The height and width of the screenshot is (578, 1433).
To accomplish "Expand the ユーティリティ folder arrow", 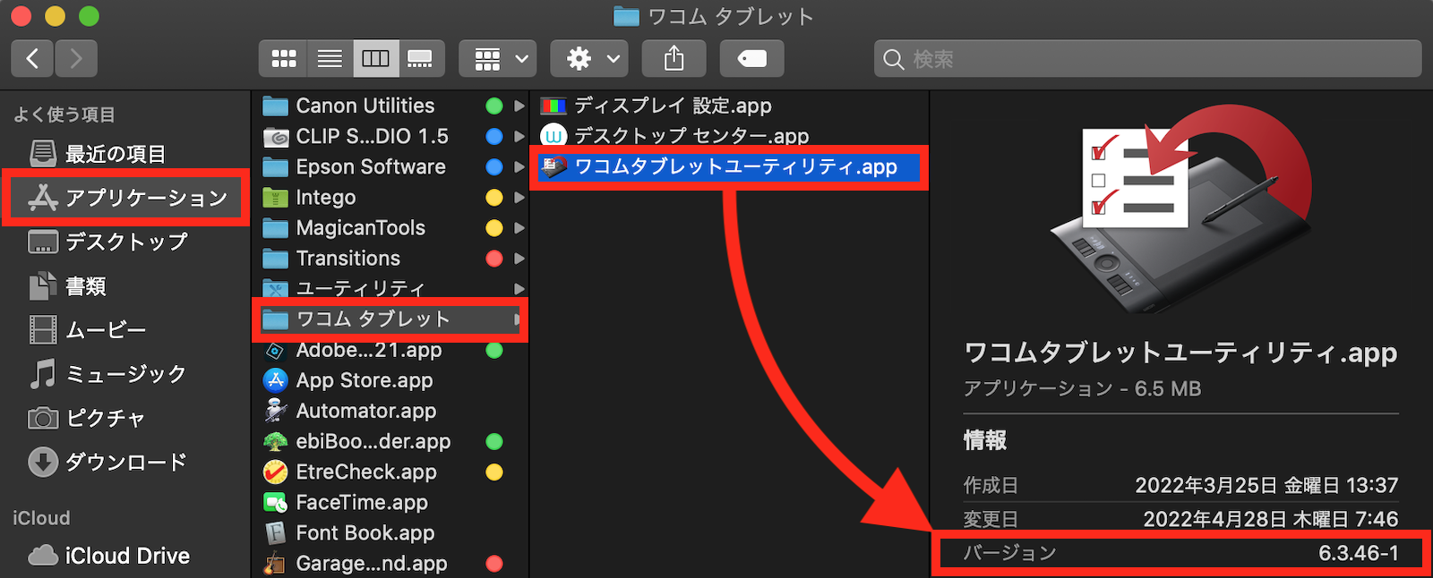I will 519,288.
